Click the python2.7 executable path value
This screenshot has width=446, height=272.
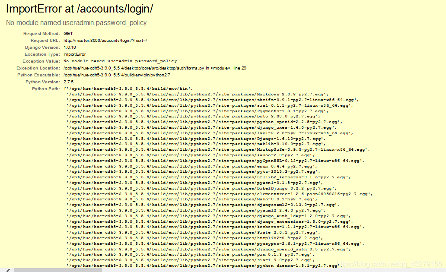point(117,75)
